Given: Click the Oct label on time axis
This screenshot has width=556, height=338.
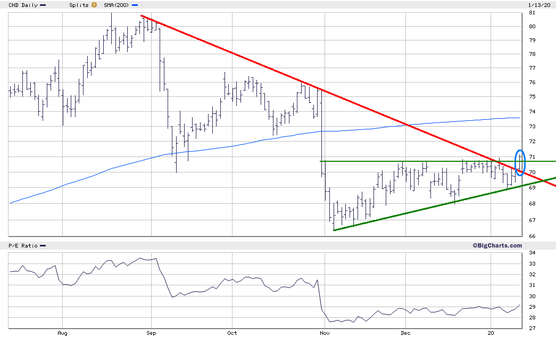Looking at the screenshot, I should click(x=233, y=333).
